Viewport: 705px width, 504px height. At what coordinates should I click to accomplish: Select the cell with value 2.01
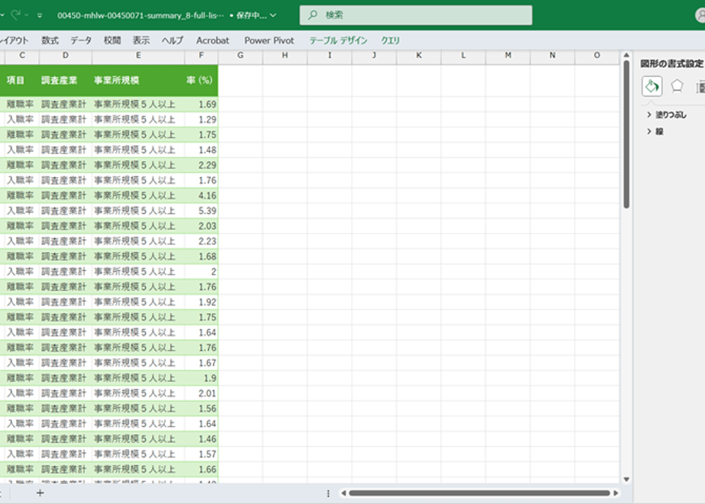click(201, 393)
